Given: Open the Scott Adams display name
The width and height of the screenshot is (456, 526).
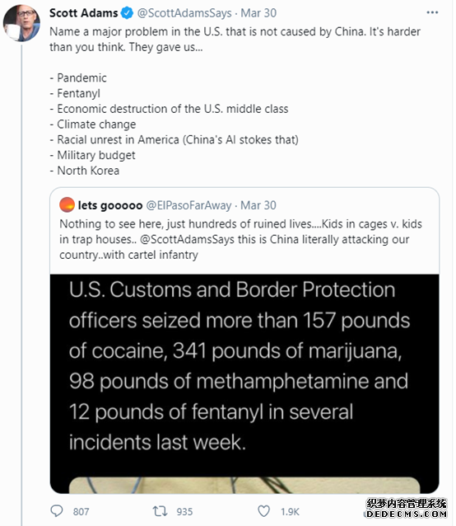Looking at the screenshot, I should [84, 13].
